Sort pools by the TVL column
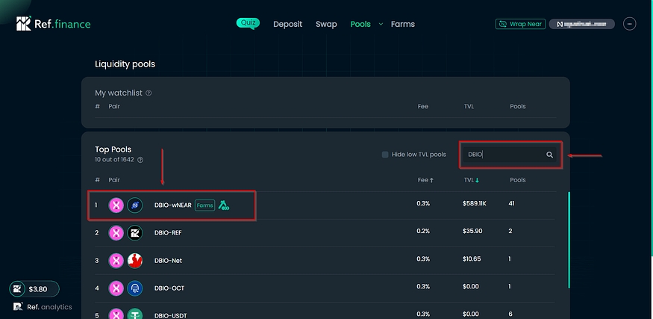 (470, 180)
